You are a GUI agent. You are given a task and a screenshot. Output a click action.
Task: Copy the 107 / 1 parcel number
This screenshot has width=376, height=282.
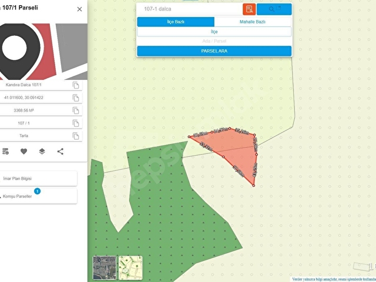[x=76, y=123]
